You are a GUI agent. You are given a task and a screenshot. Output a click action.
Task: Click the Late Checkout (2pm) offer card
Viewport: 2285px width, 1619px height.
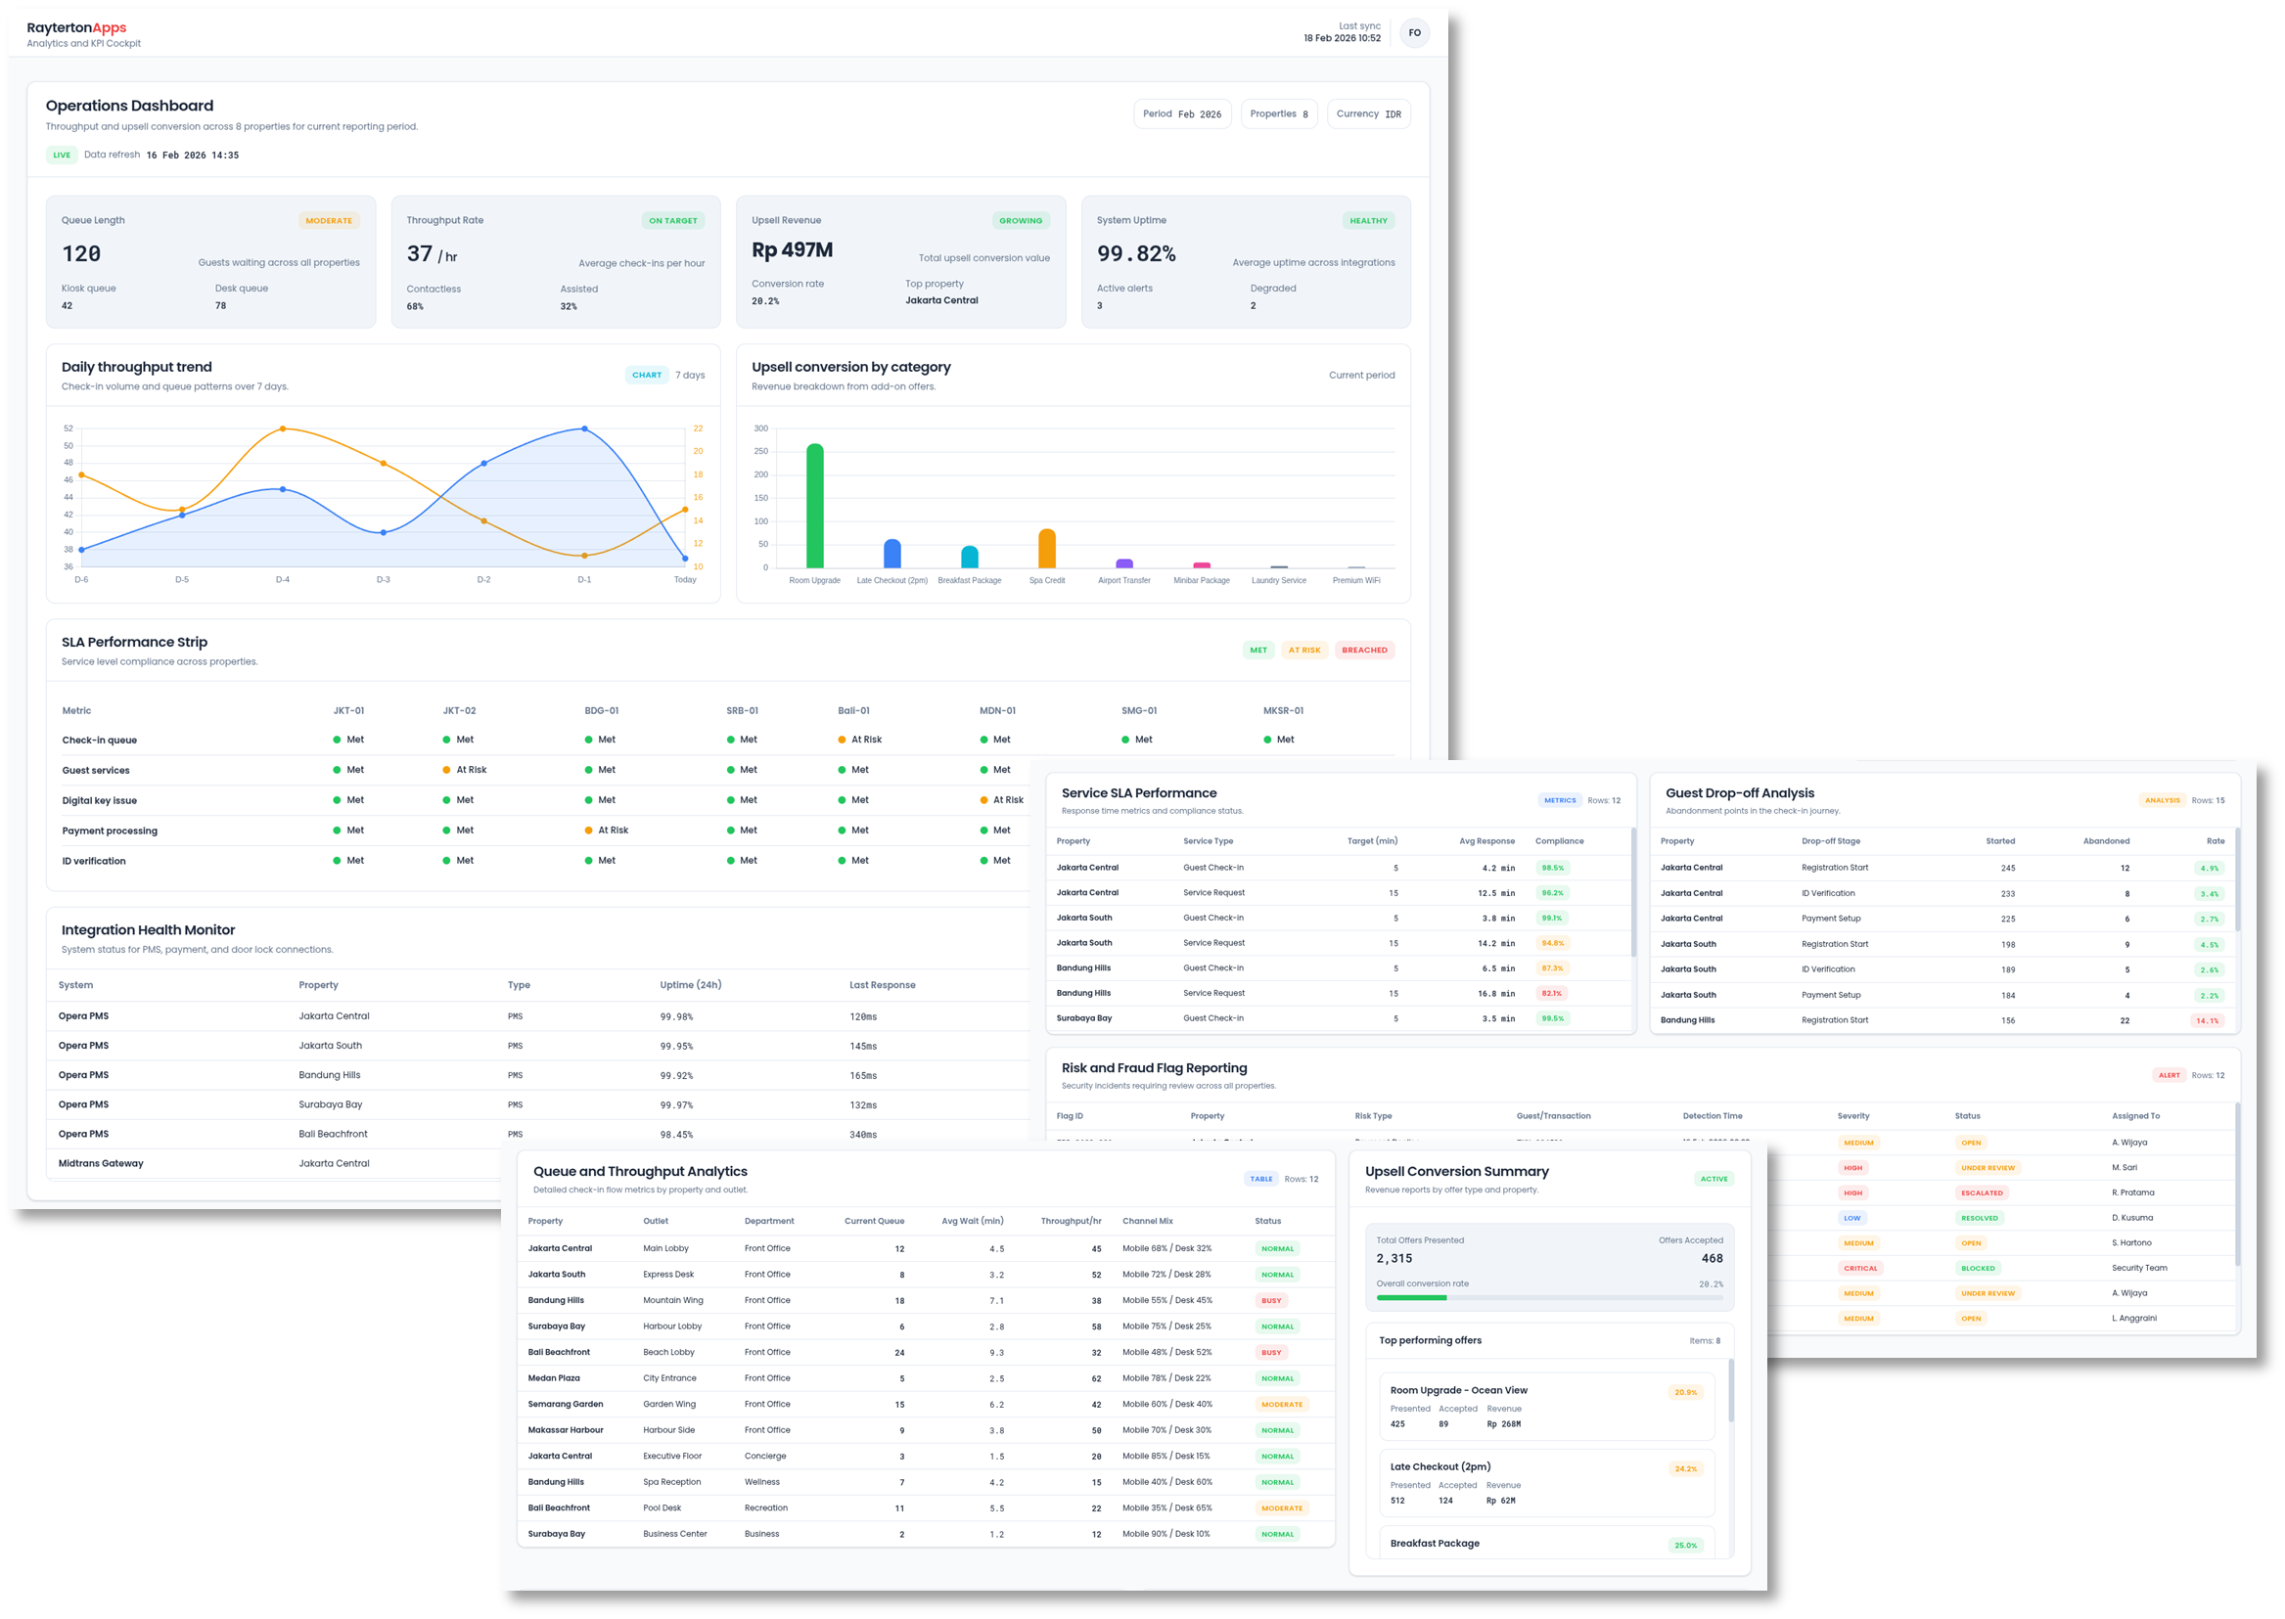coord(1547,1482)
